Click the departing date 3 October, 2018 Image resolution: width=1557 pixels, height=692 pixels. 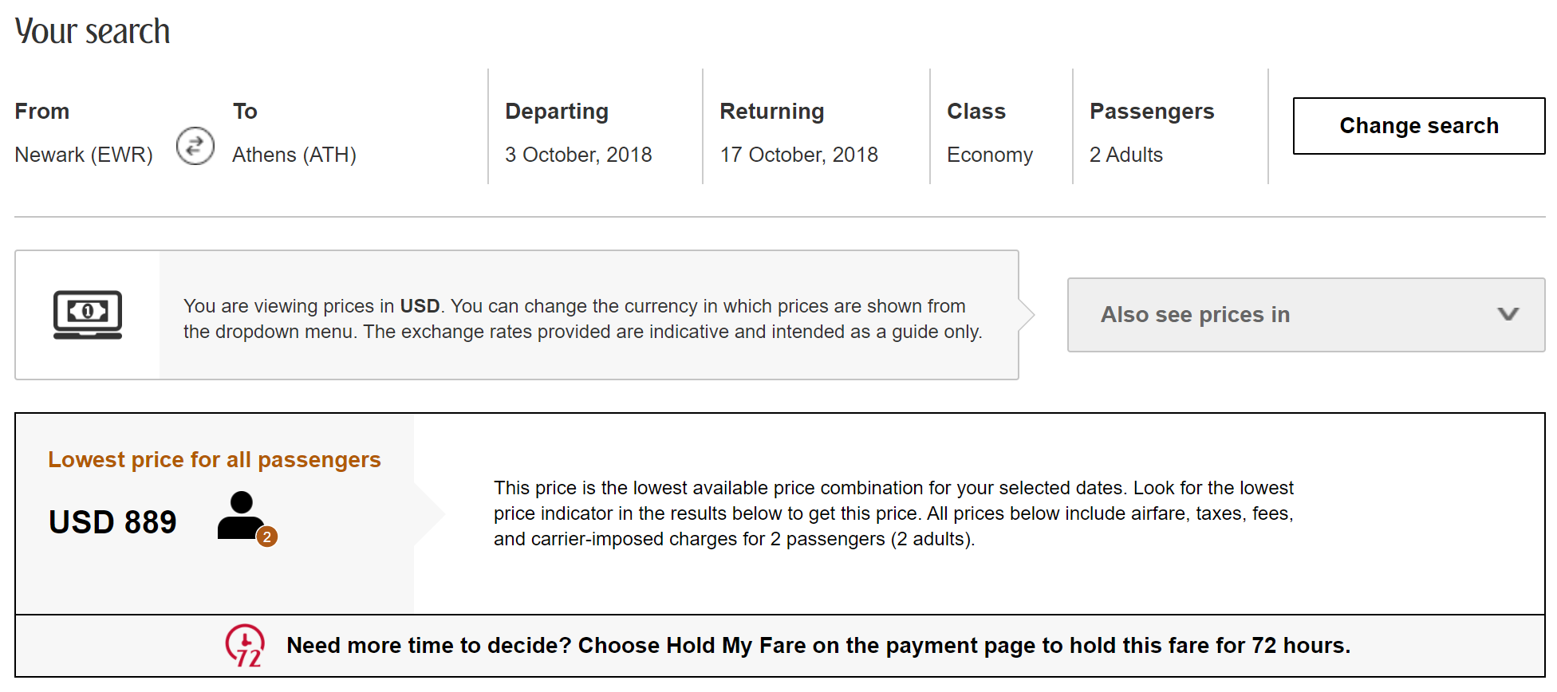pyautogui.click(x=578, y=155)
